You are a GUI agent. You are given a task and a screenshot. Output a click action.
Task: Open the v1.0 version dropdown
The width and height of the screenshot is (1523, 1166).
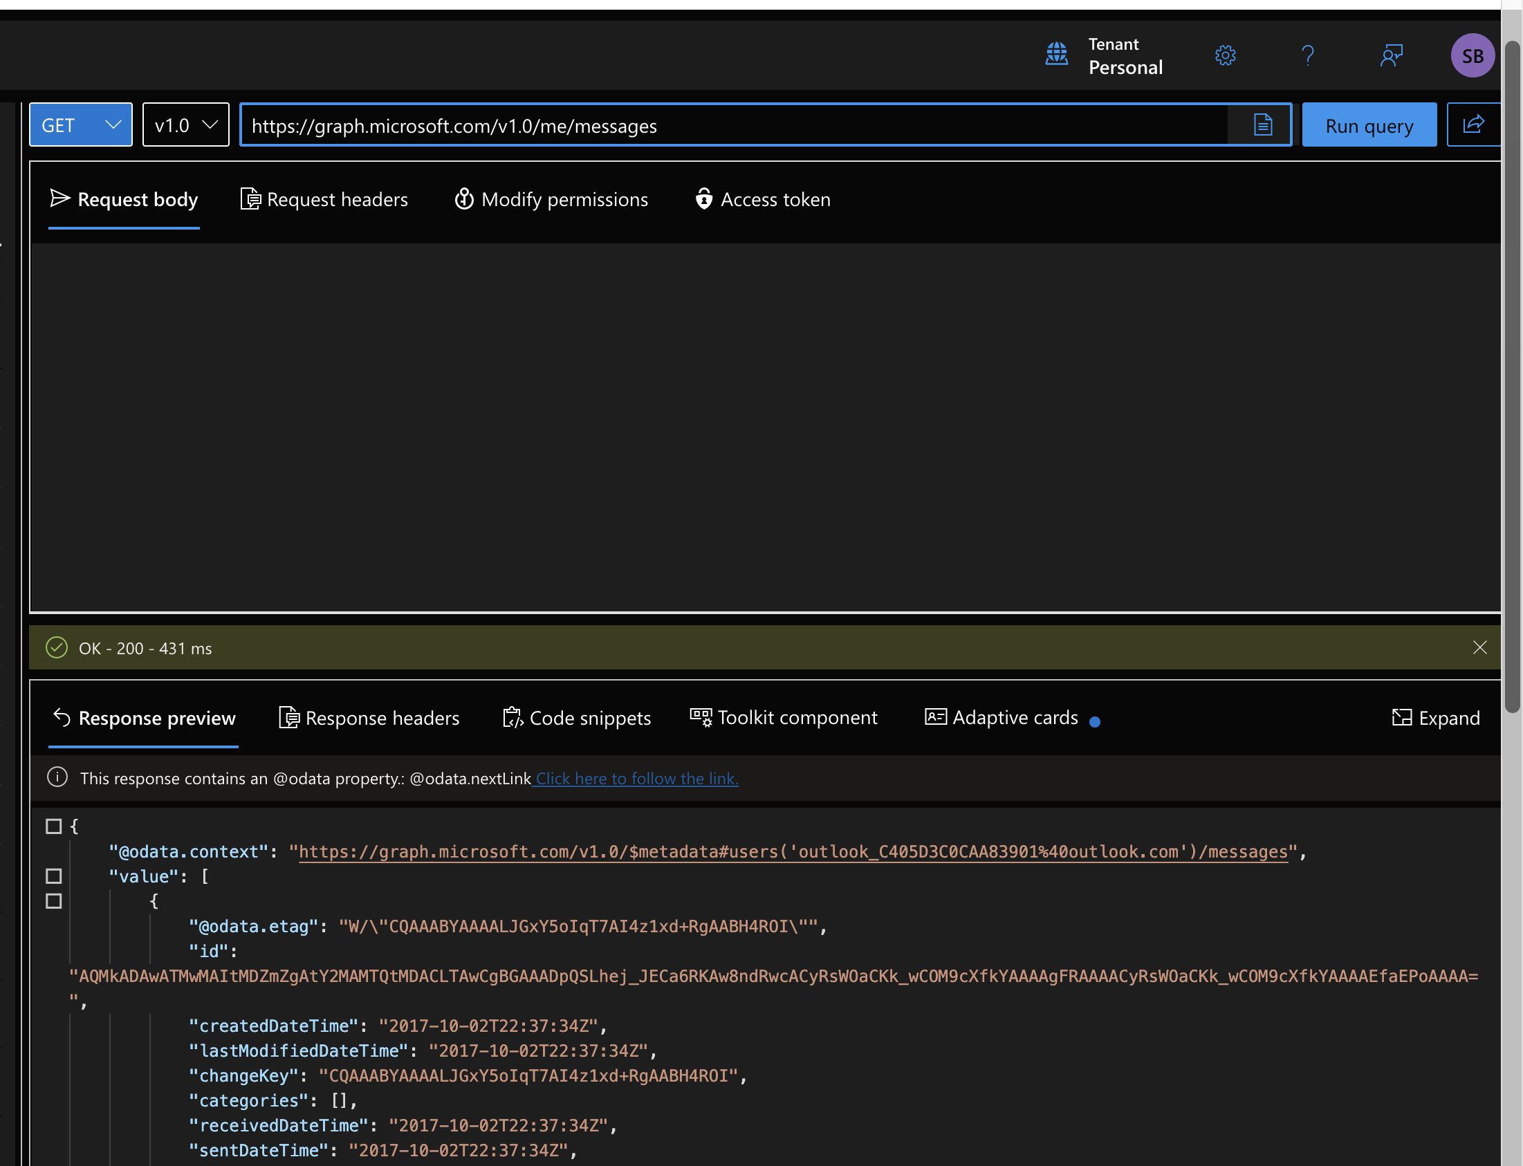[185, 125]
